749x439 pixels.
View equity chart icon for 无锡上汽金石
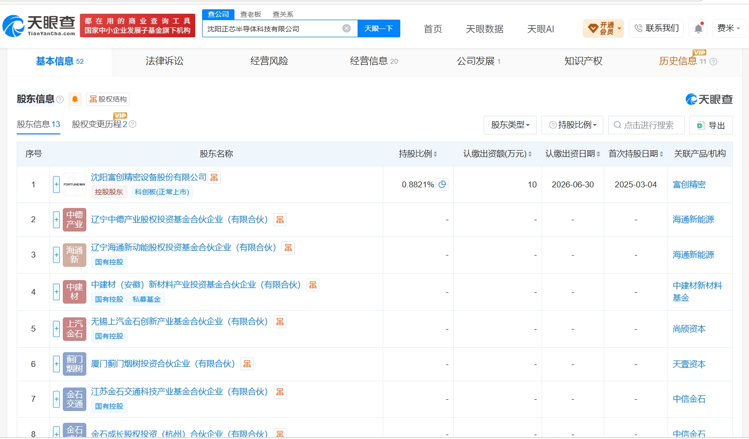coord(280,322)
